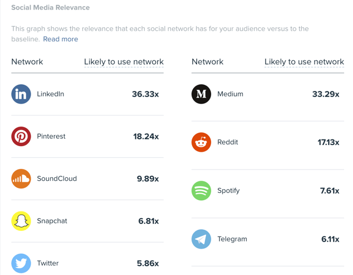Viewport: 353px width, 275px height.
Task: Click the 7.61x Spotify value
Action: click(330, 191)
